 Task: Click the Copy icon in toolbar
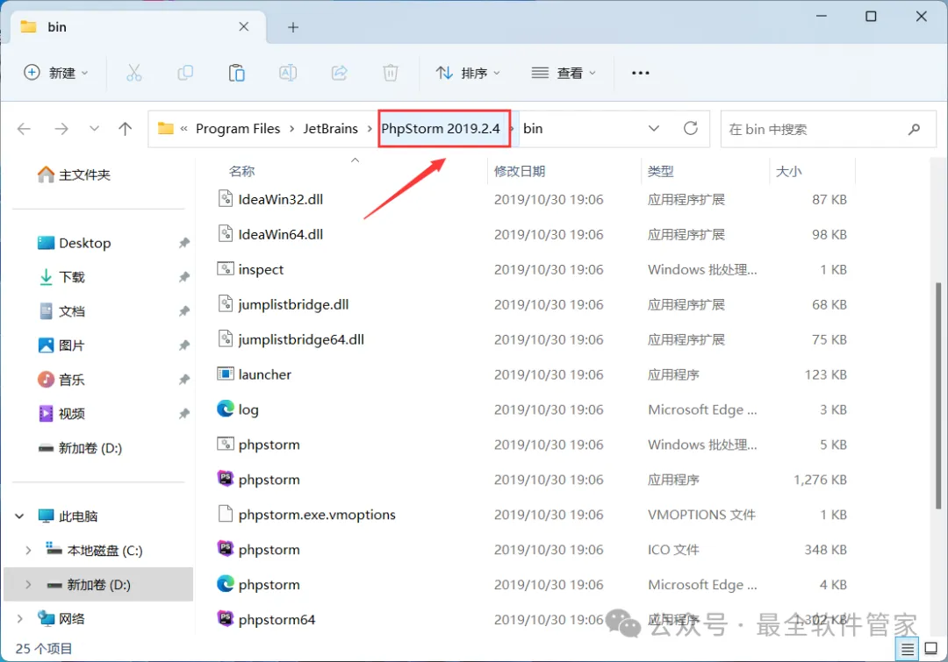point(185,73)
